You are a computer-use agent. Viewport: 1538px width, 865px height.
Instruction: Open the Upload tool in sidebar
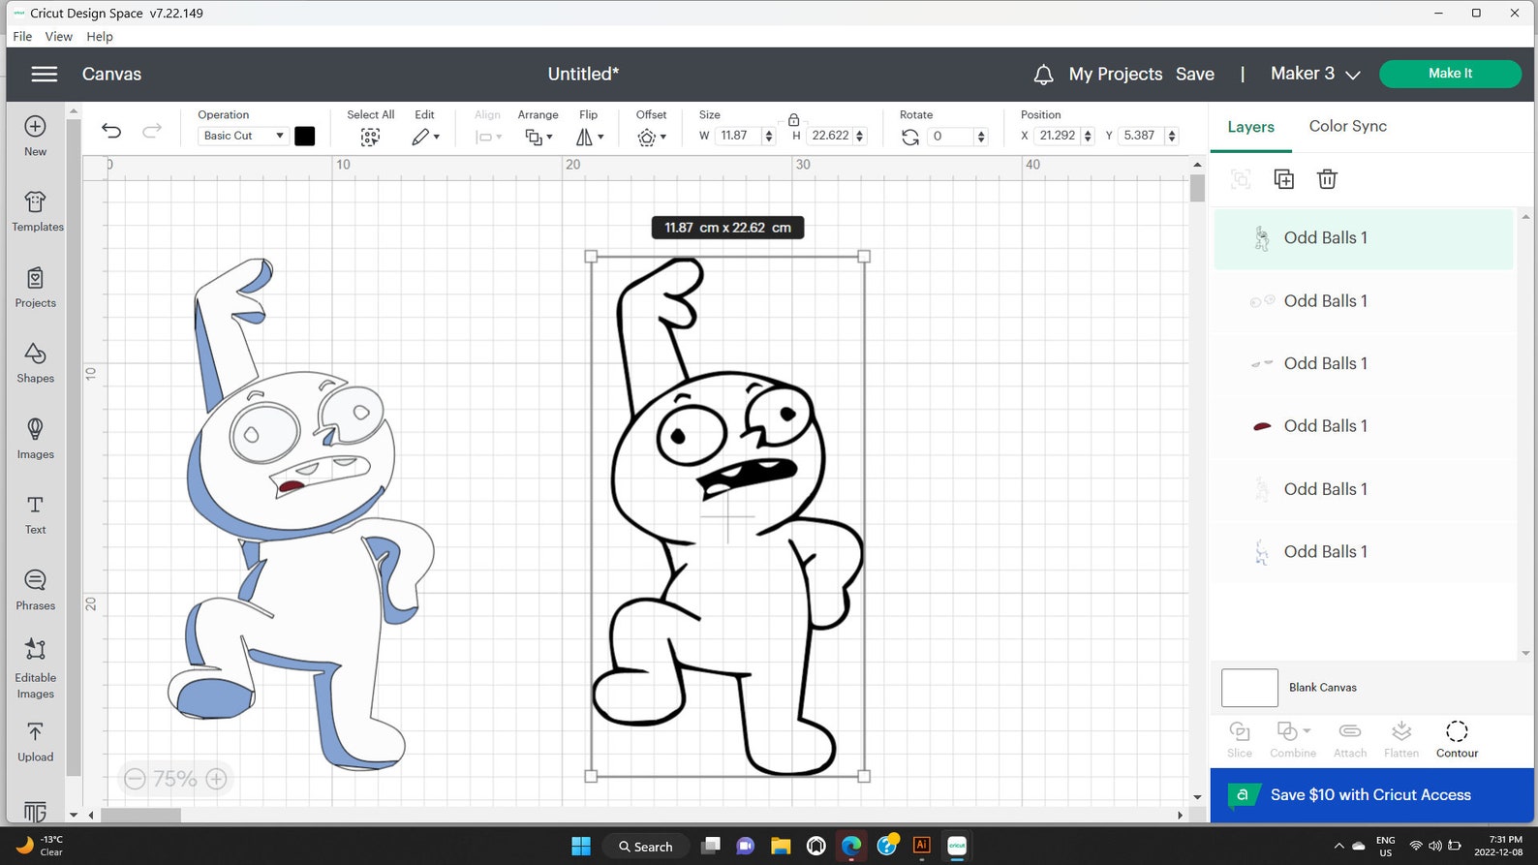coord(35,742)
